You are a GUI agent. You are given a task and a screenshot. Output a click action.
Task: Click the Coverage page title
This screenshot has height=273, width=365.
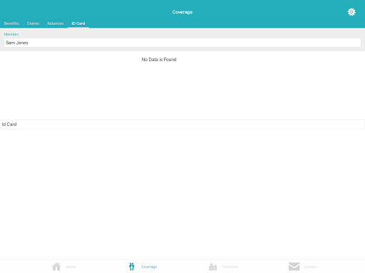pyautogui.click(x=182, y=12)
